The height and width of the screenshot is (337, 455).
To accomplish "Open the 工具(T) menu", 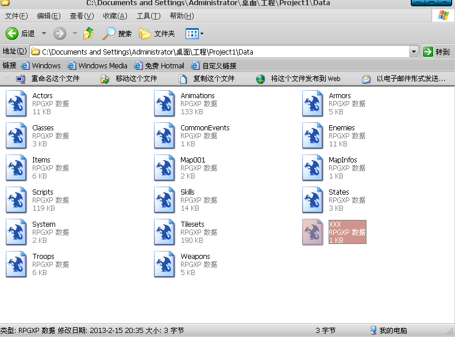I will pos(149,16).
